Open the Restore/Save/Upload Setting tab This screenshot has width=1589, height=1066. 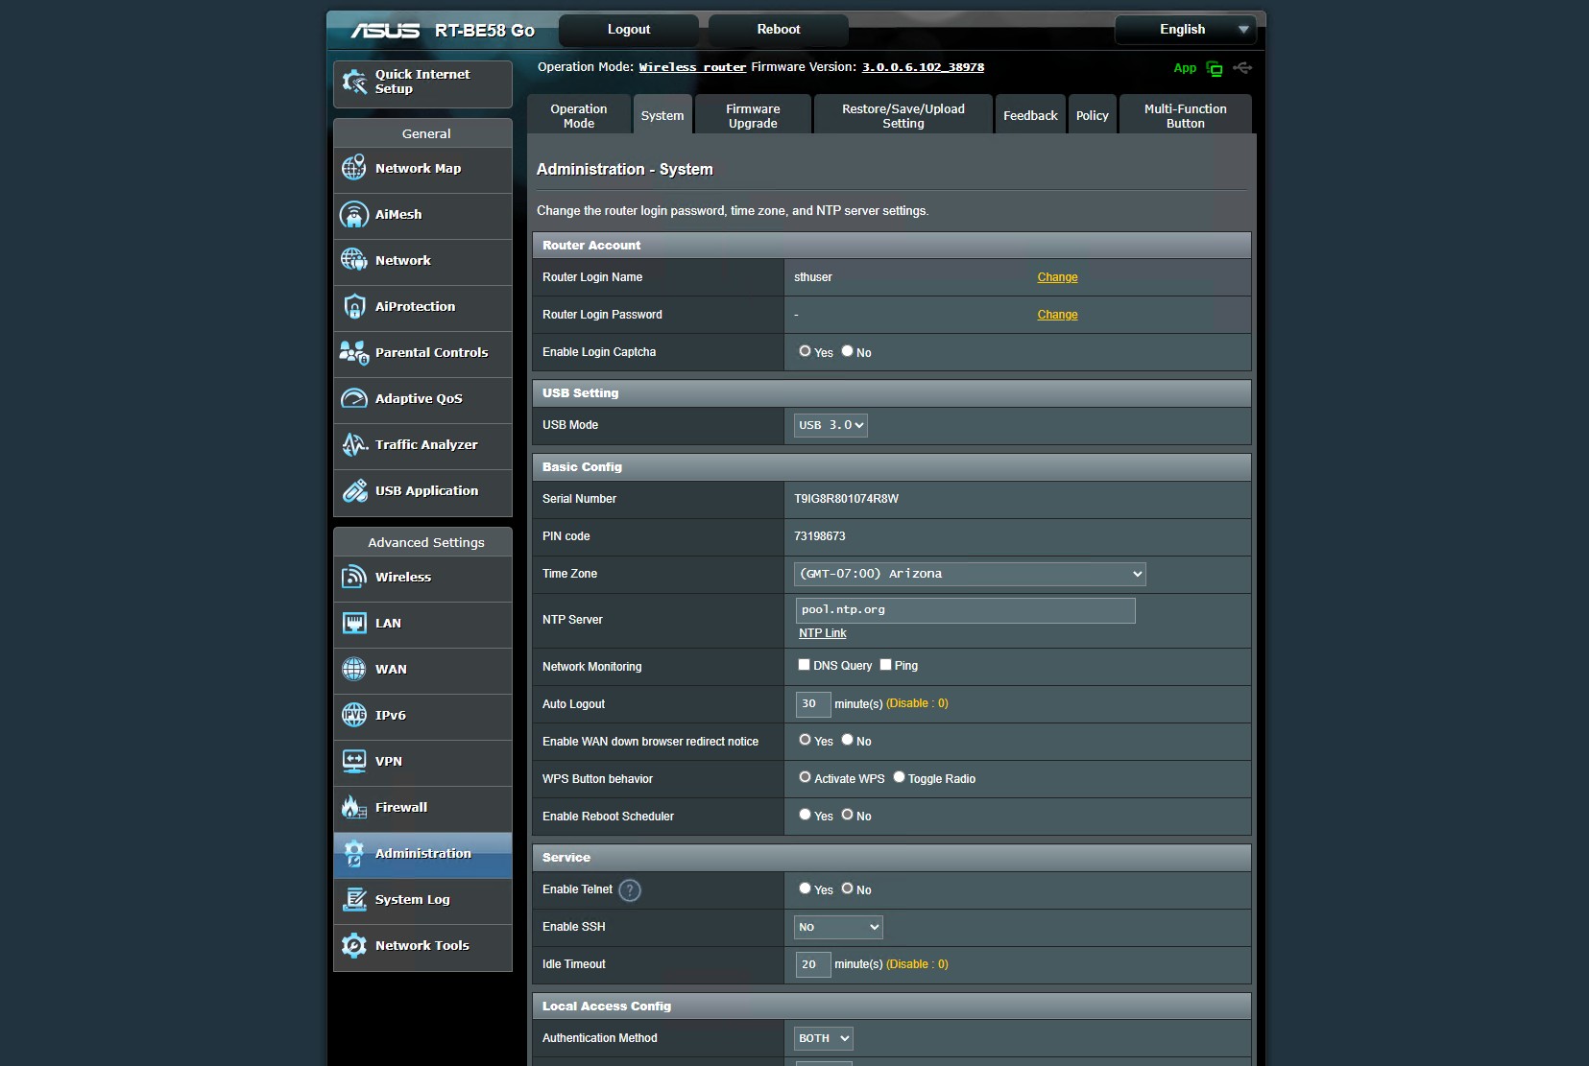[903, 116]
